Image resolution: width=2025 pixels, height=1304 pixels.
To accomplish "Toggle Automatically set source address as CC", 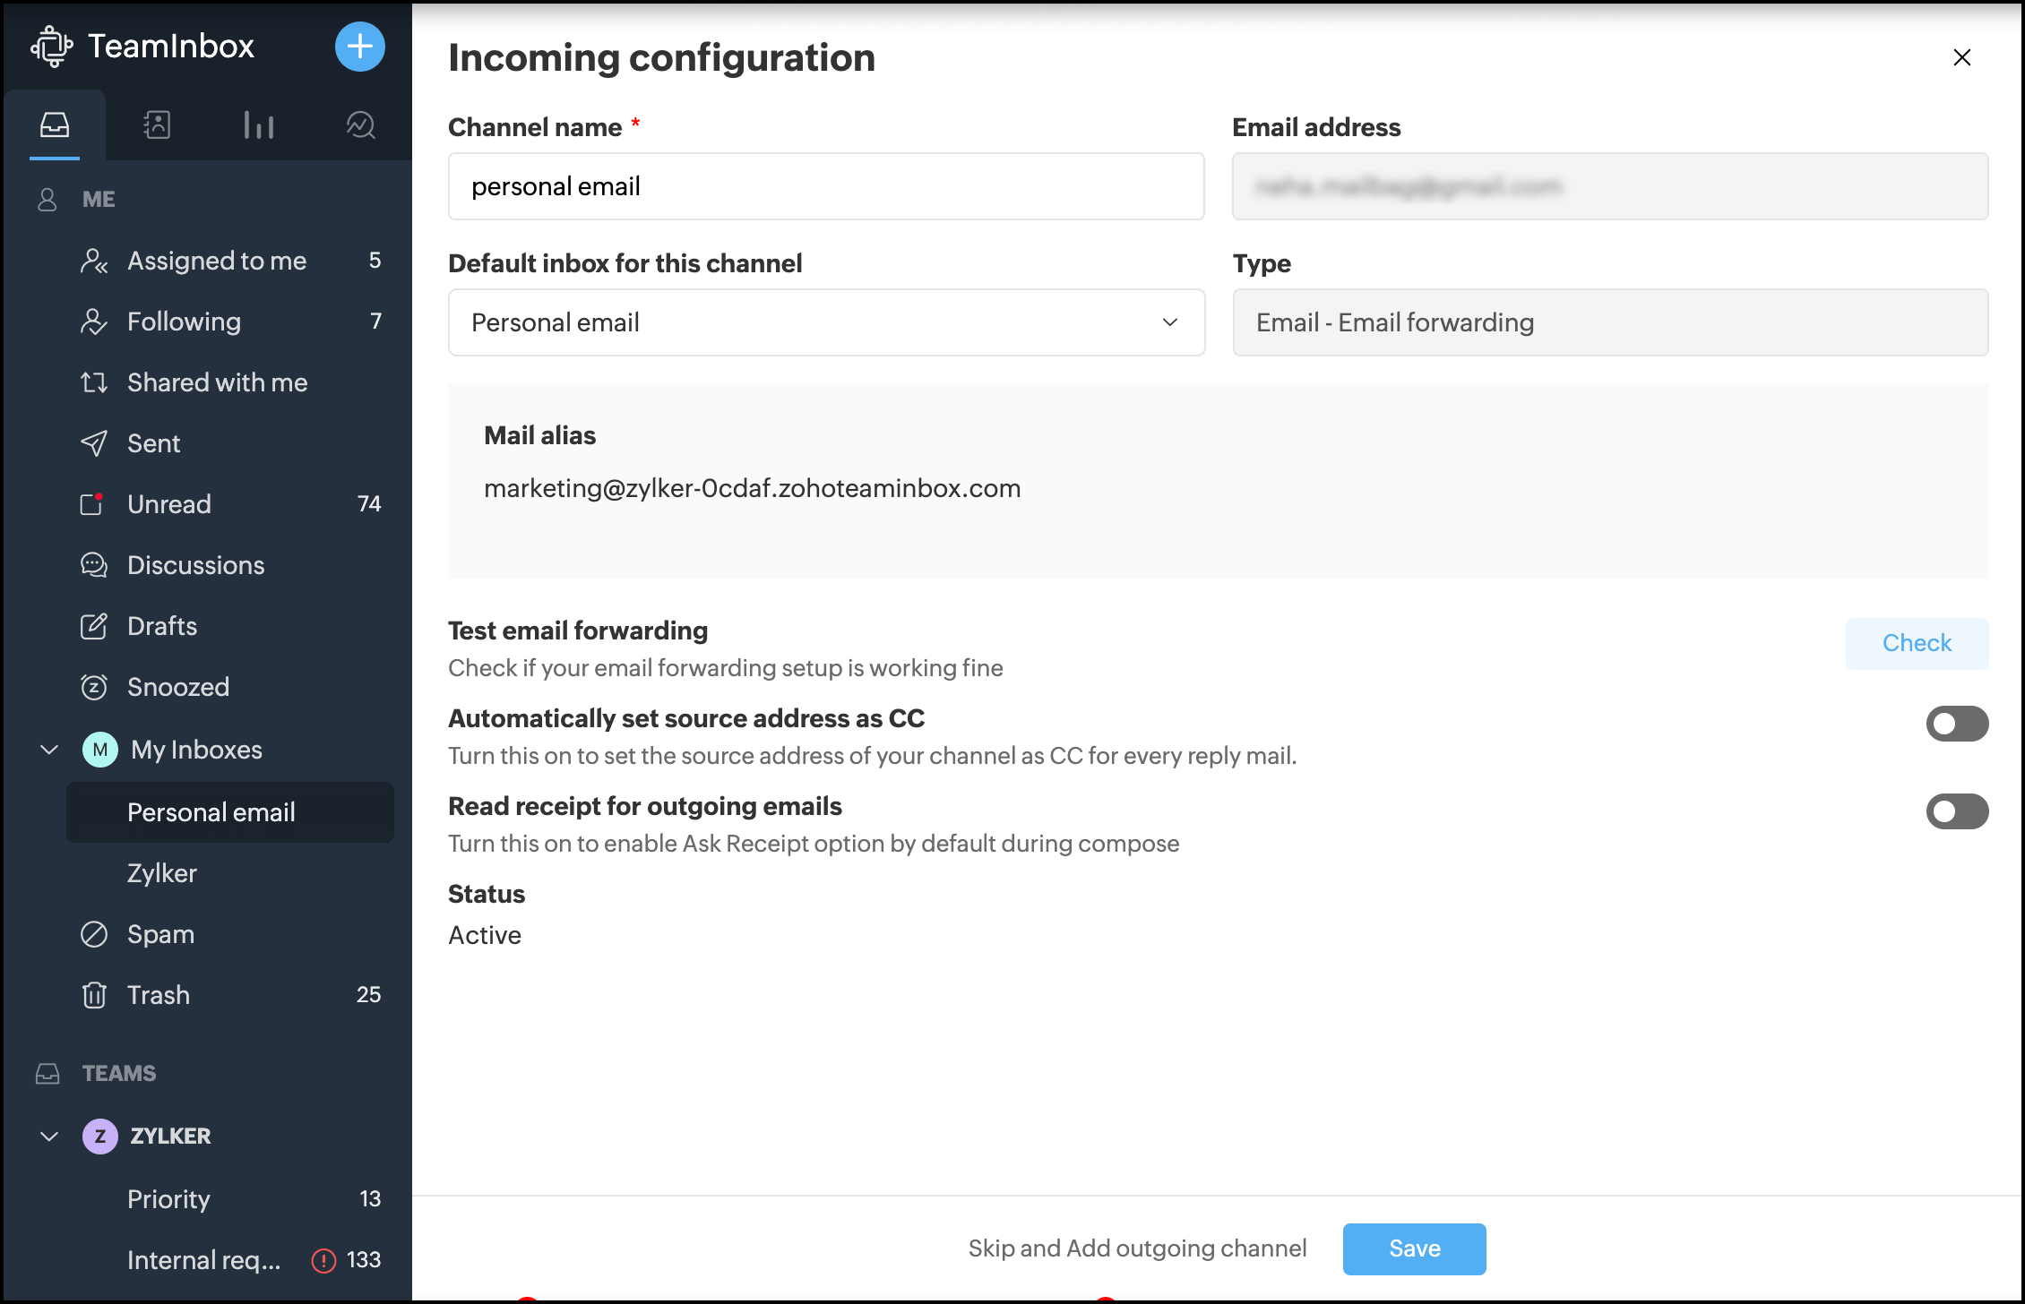I will pyautogui.click(x=1957, y=724).
